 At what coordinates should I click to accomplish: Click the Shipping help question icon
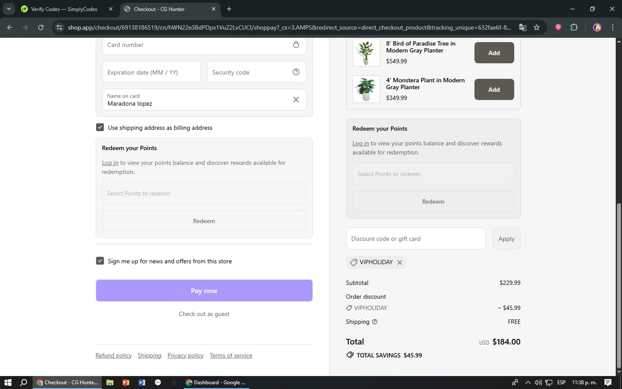click(x=375, y=322)
